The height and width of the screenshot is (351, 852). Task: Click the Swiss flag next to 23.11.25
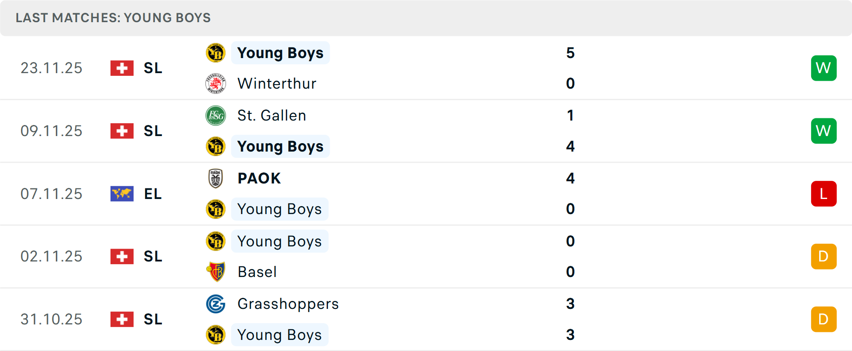[x=122, y=68]
